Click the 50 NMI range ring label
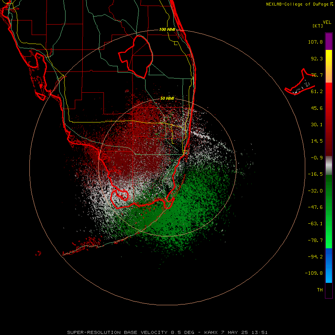The width and height of the screenshot is (335, 335). 167,99
